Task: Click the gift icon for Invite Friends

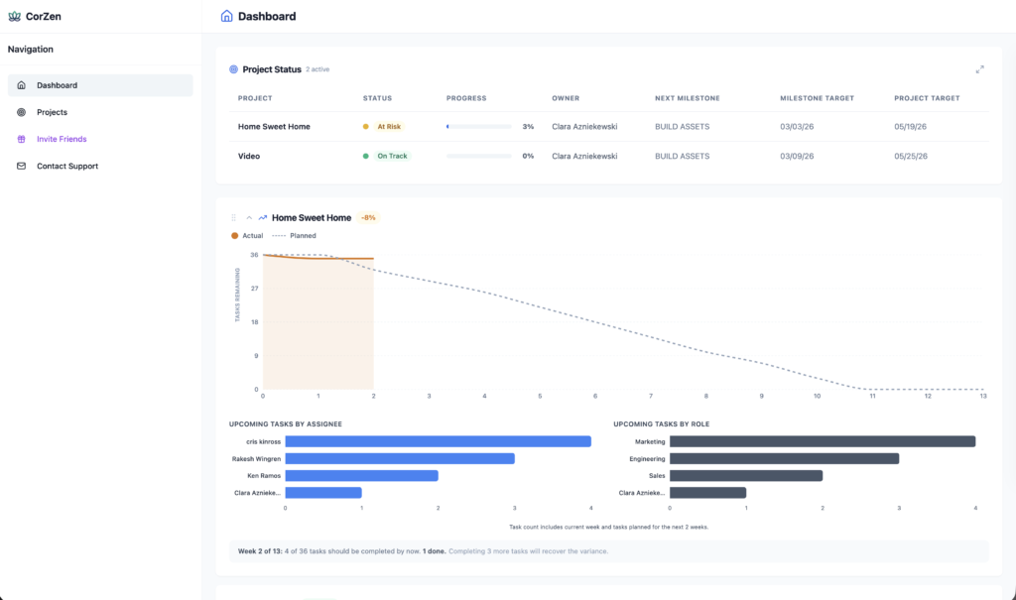Action: [x=22, y=139]
